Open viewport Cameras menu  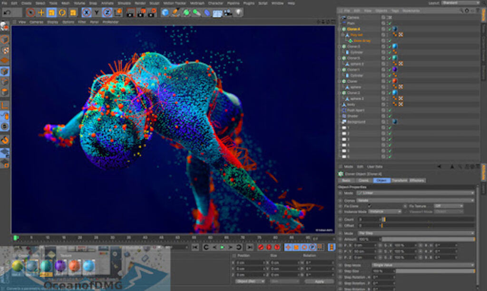click(36, 22)
